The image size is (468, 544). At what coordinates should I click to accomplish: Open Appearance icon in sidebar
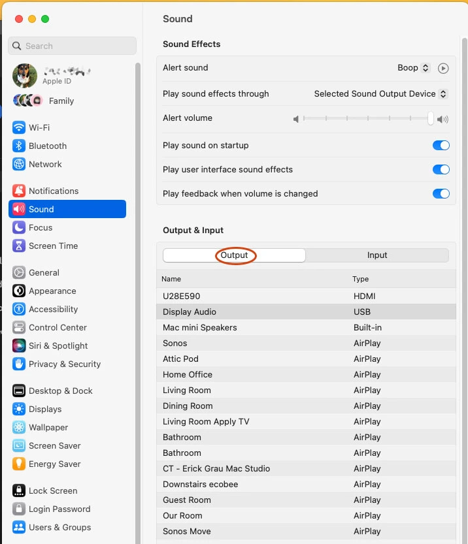(19, 291)
